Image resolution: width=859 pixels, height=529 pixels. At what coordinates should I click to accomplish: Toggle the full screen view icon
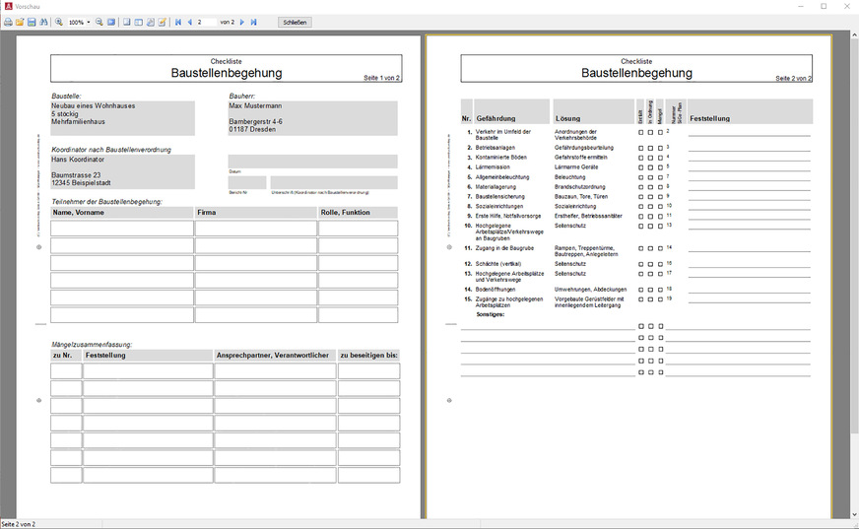(111, 22)
